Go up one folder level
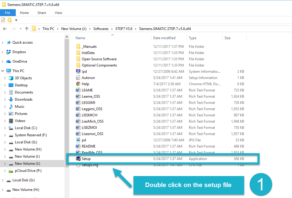 coord(27,29)
